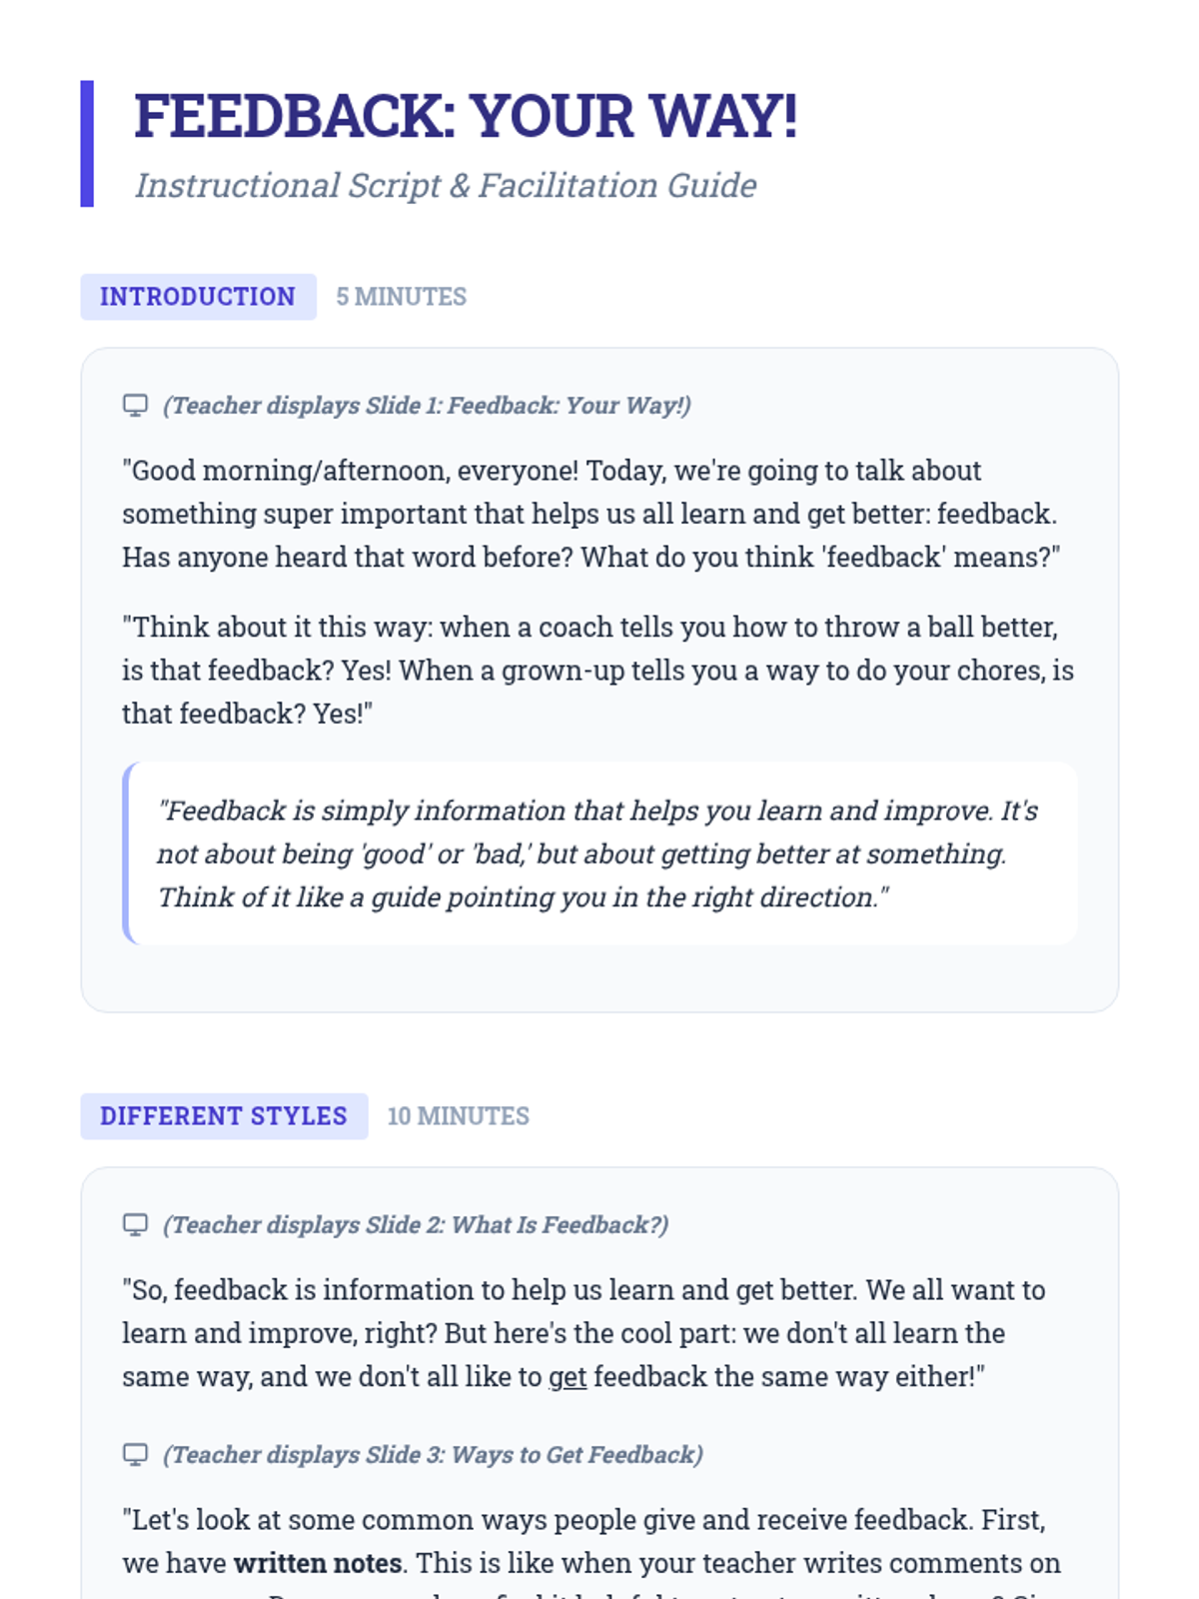Click the FEEDBACK: YOUR WAY! title

(x=466, y=116)
